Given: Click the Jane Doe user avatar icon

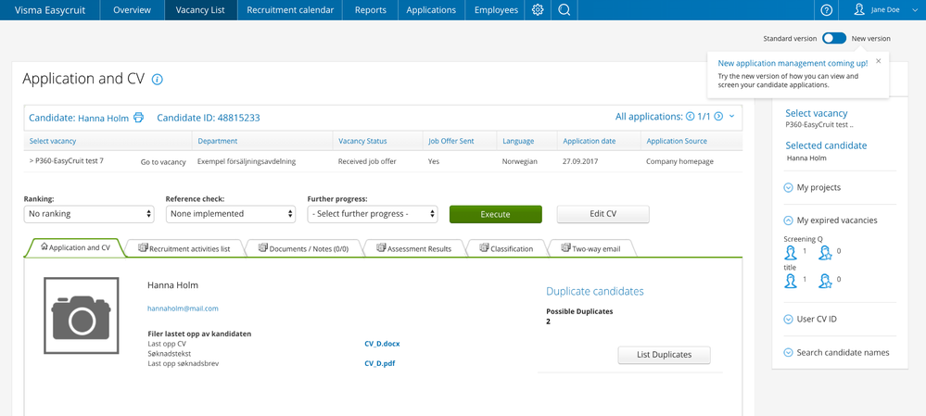Looking at the screenshot, I should tap(860, 9).
